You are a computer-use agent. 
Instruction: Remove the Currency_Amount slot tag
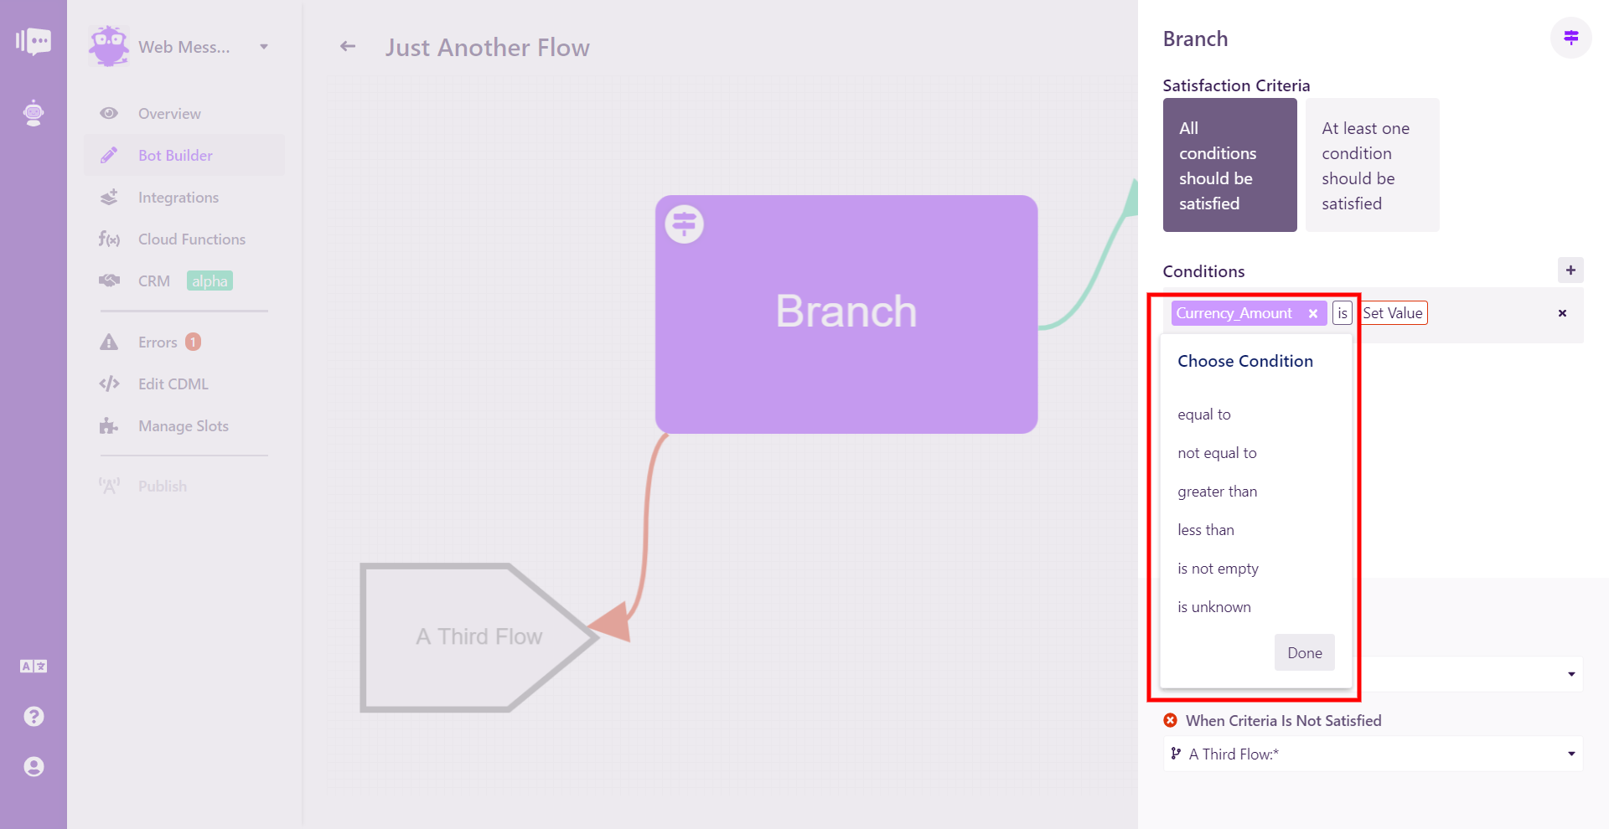pyautogui.click(x=1313, y=313)
